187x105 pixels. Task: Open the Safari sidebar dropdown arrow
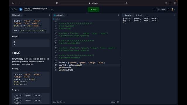[x=16, y=3]
